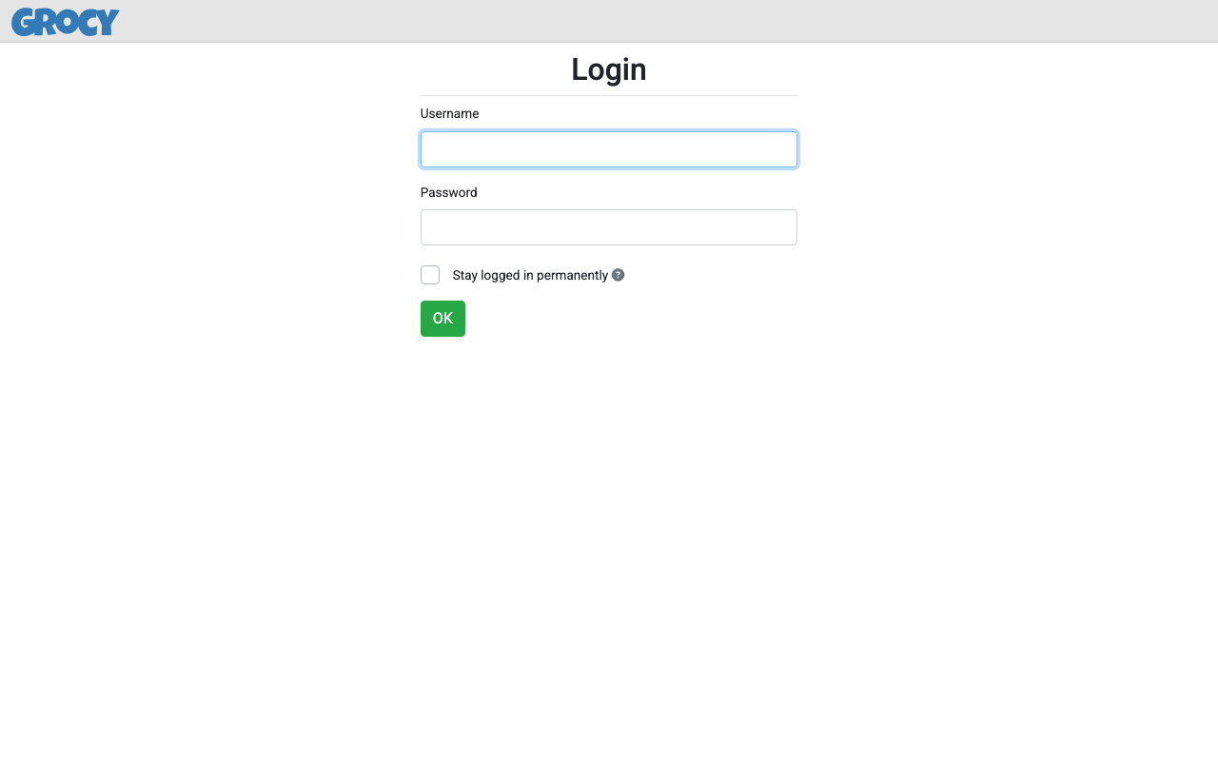This screenshot has height=761, width=1218.
Task: Focus the Username input field
Action: [609, 149]
